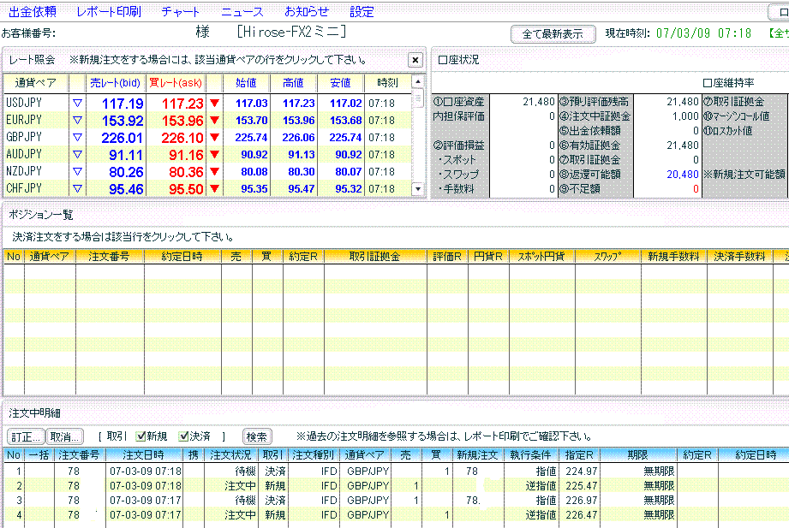The width and height of the screenshot is (789, 528).
Task: Open the チャート menu
Action: pos(180,12)
